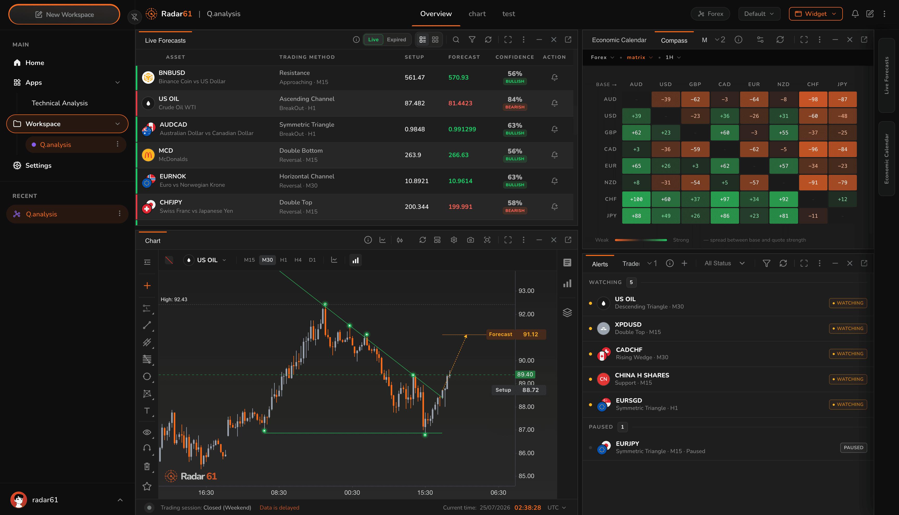Open Compass settings sliders icon

tap(760, 40)
